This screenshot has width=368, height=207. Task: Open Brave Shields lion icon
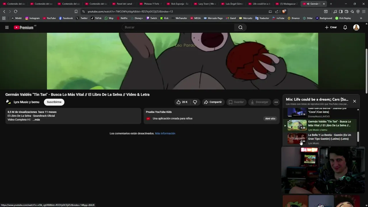pyautogui.click(x=284, y=11)
